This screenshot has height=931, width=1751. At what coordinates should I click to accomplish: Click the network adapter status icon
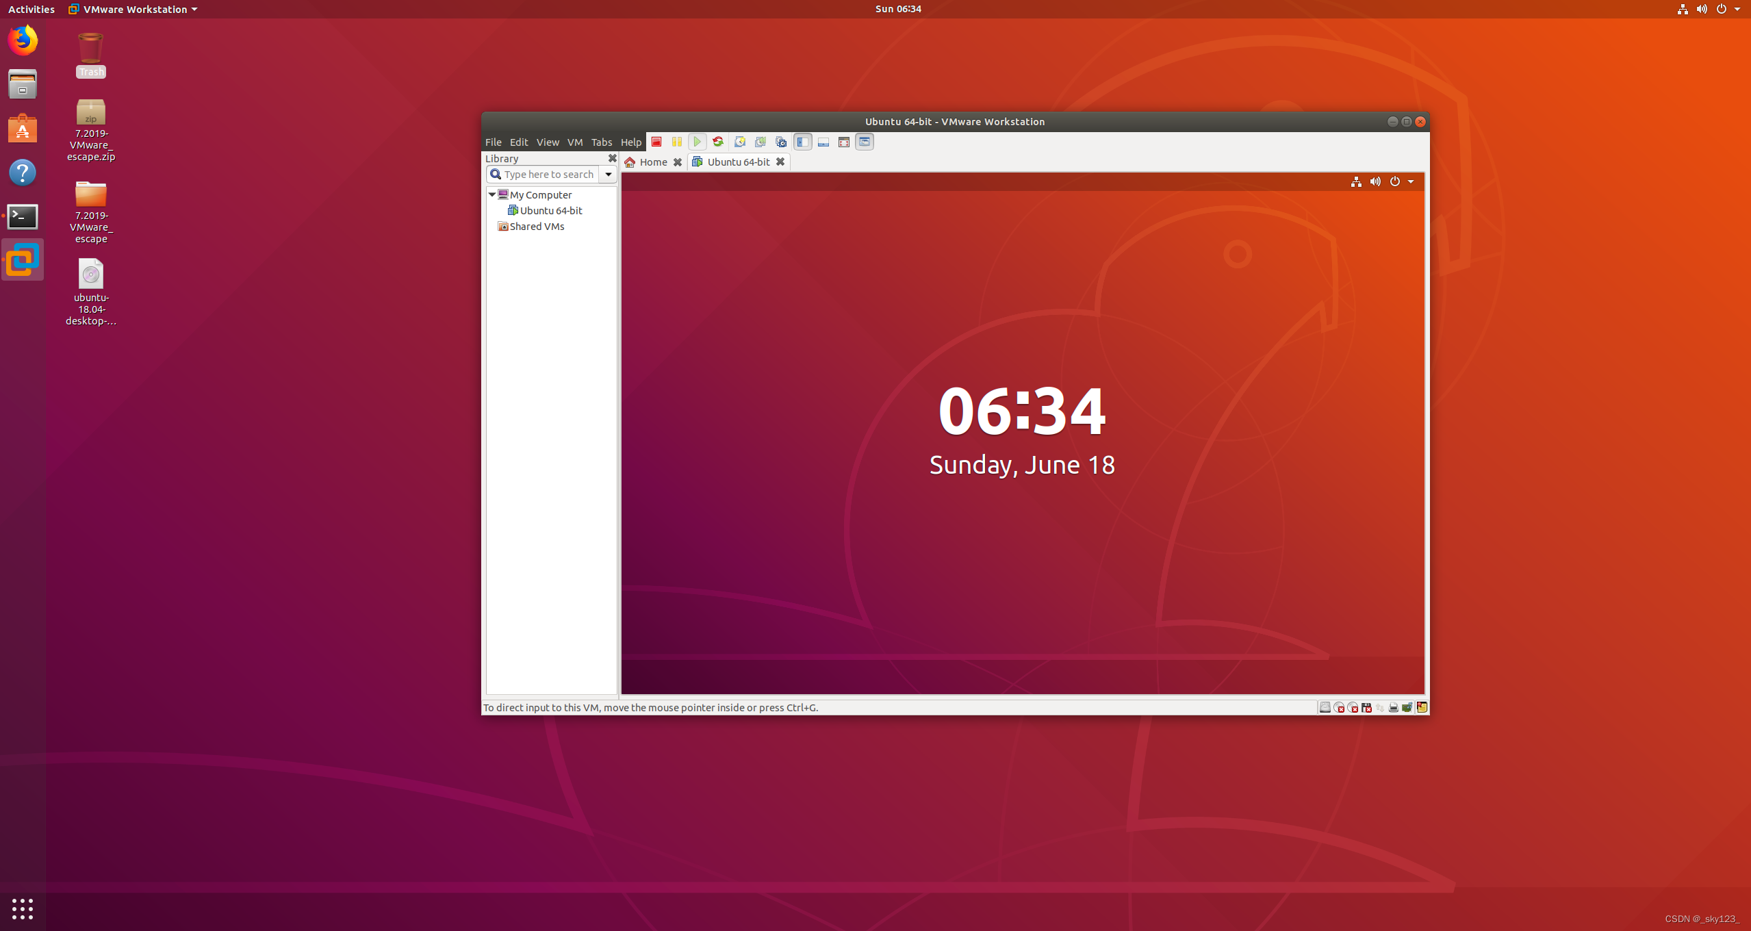click(x=1380, y=708)
